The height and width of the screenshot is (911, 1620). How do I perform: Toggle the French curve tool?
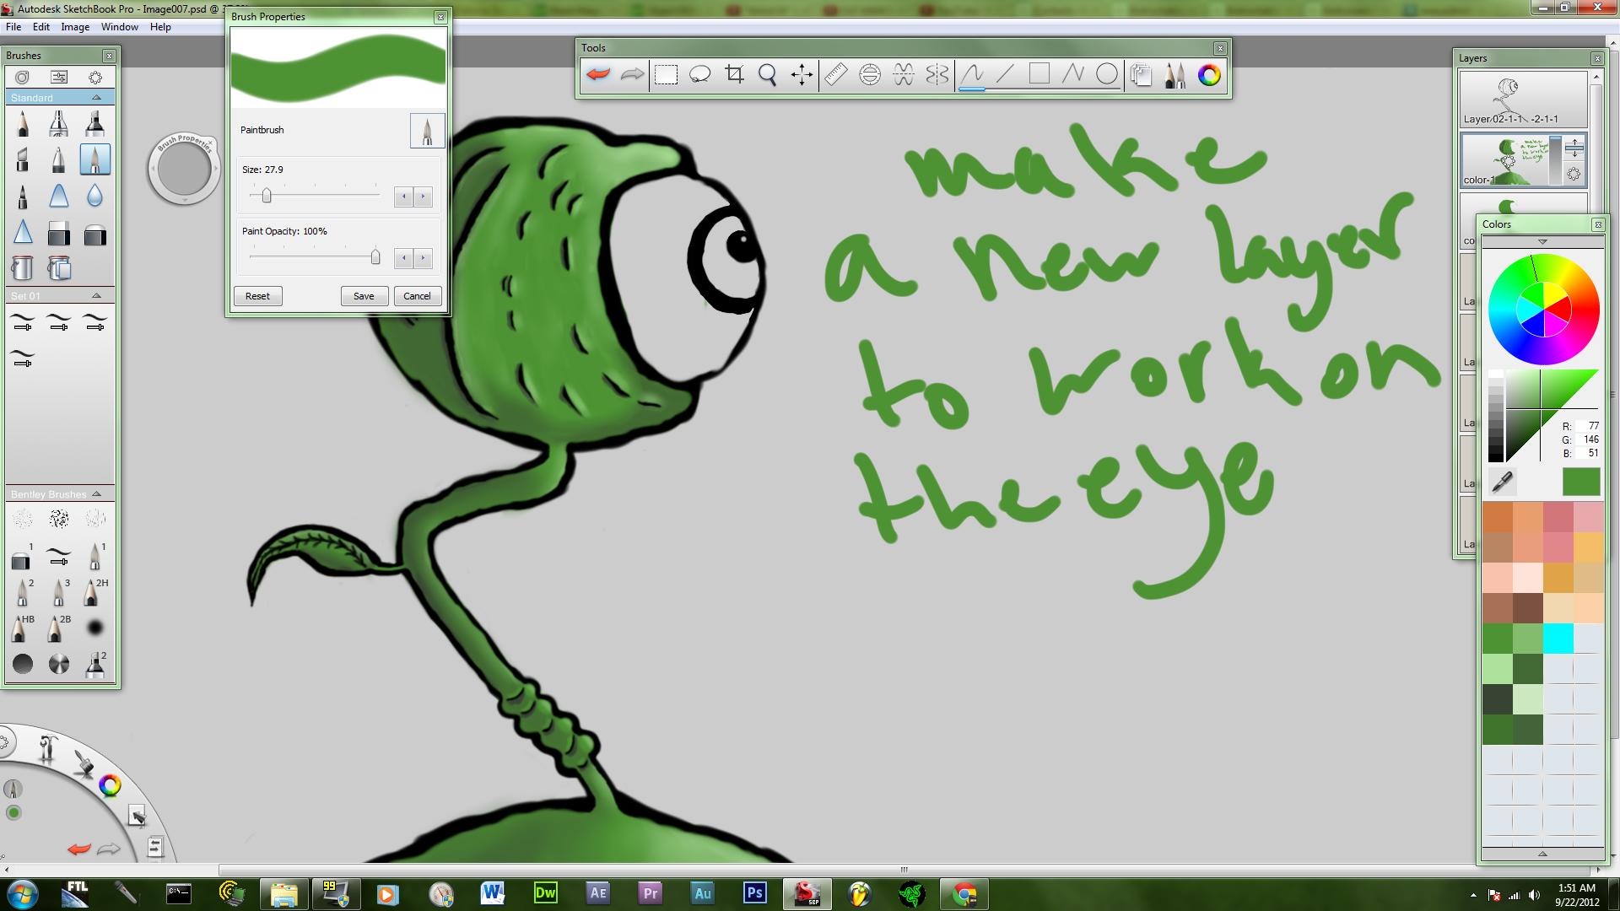point(904,75)
